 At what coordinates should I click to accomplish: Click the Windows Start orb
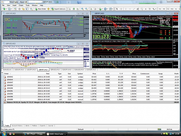[x=4, y=134]
